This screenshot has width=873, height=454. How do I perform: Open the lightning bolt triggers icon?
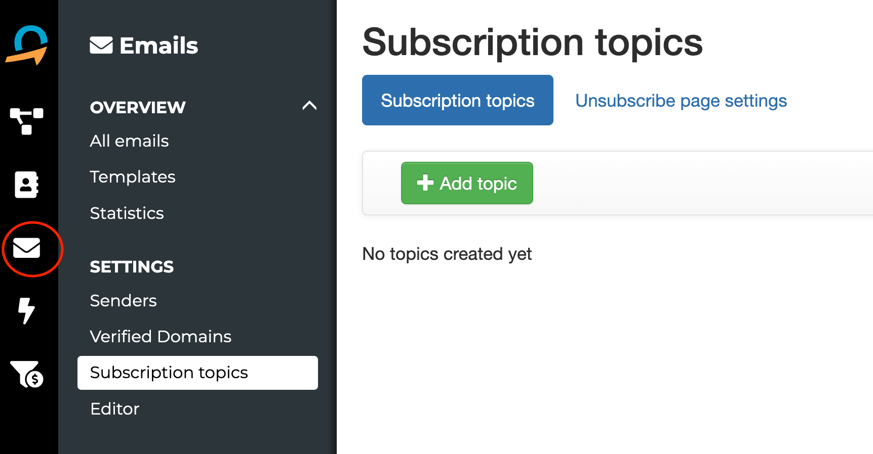point(26,310)
